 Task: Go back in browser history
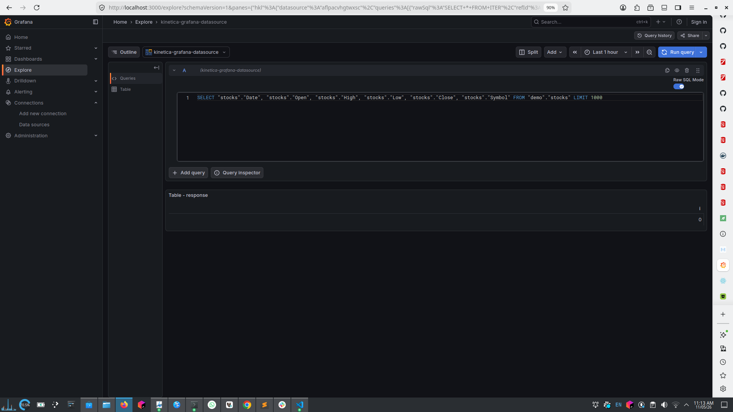tap(9, 8)
